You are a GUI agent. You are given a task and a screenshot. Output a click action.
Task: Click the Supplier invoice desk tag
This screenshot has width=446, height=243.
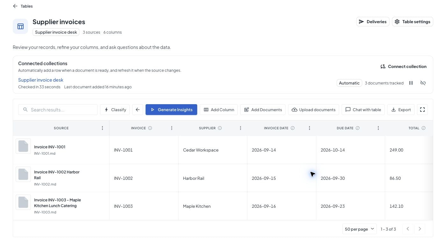pyautogui.click(x=56, y=32)
